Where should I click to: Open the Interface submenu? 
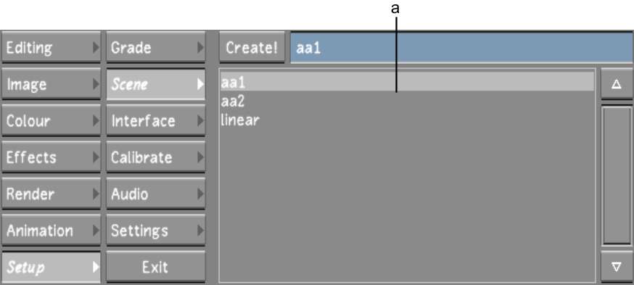click(156, 120)
